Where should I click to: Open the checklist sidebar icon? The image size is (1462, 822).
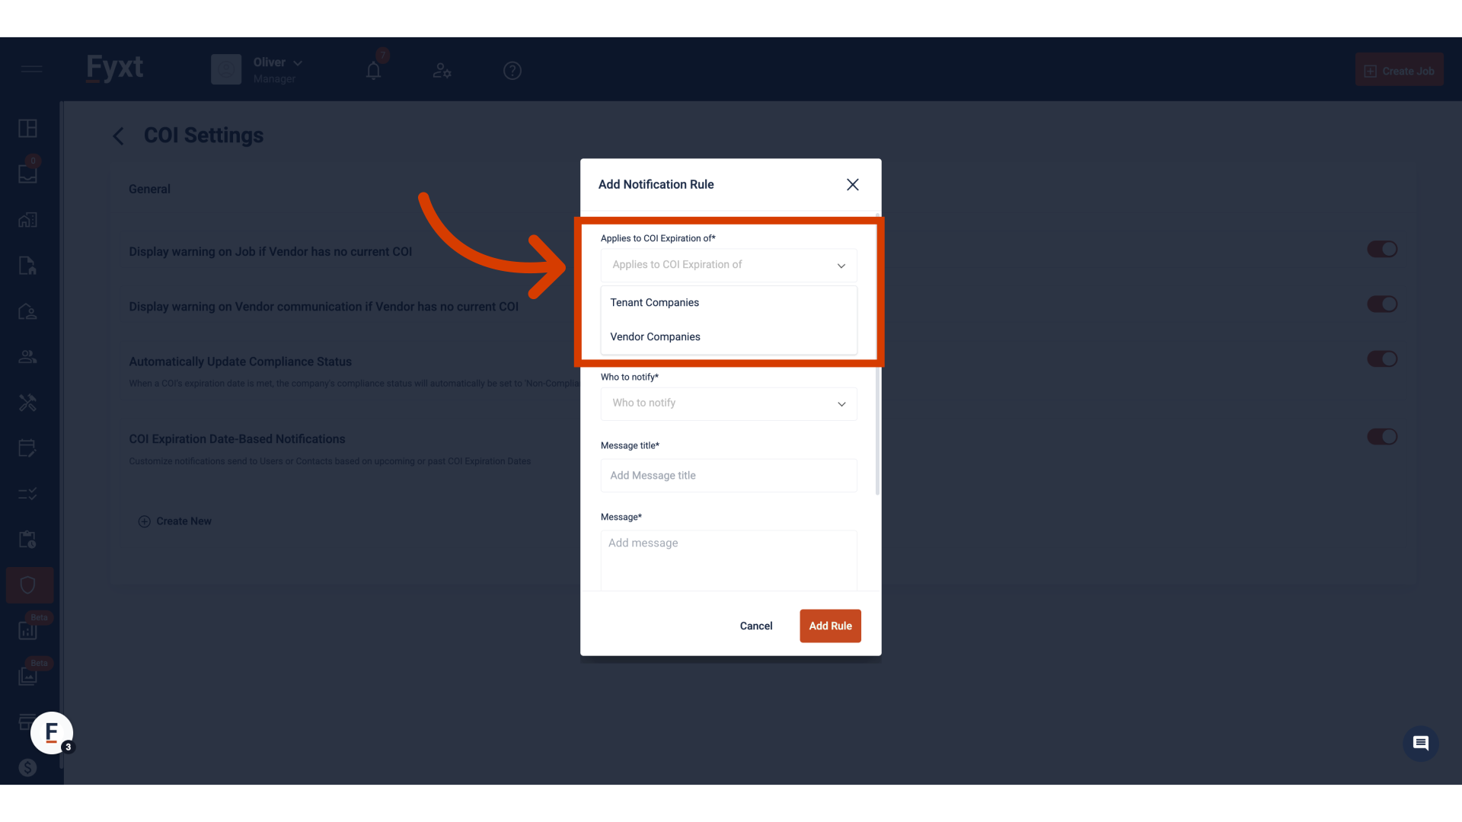pyautogui.click(x=28, y=494)
